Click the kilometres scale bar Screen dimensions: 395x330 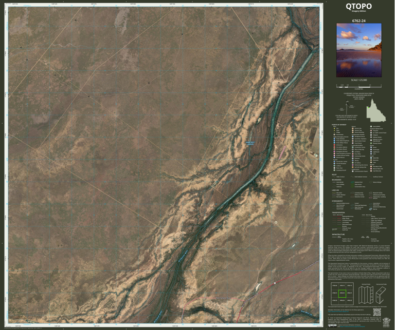click(358, 86)
